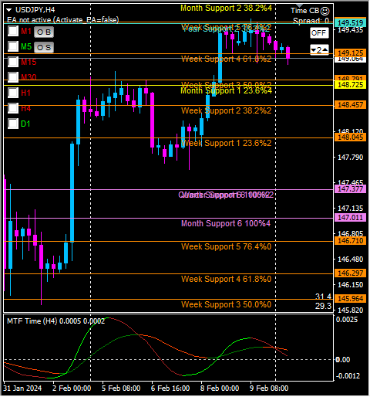Select the yellow 148.725 price label

(x=350, y=85)
